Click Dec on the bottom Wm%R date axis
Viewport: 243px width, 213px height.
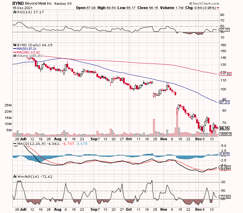198,209
